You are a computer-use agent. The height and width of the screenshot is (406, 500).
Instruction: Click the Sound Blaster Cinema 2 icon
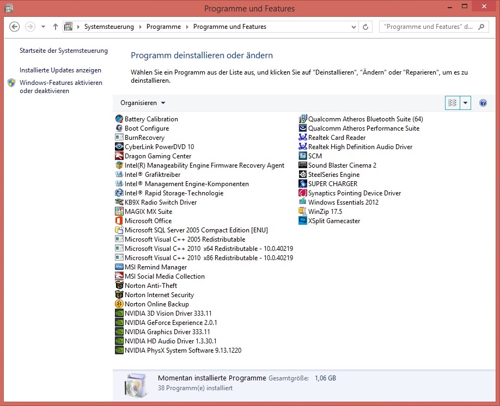(303, 165)
